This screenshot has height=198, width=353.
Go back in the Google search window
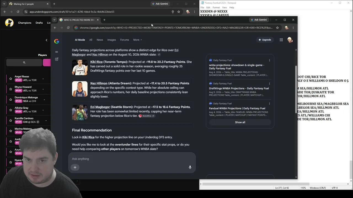coord(55,28)
